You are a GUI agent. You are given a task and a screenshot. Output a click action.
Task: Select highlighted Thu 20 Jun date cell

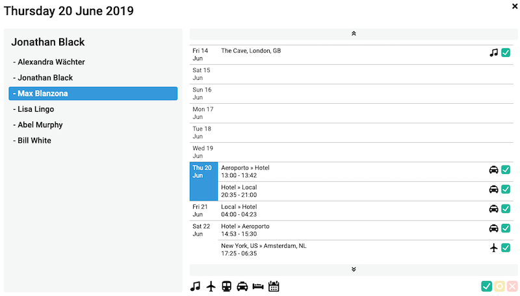[x=203, y=182]
